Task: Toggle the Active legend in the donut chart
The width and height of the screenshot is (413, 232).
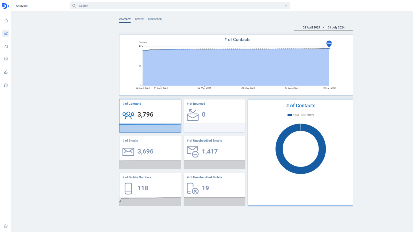Action: pyautogui.click(x=293, y=115)
